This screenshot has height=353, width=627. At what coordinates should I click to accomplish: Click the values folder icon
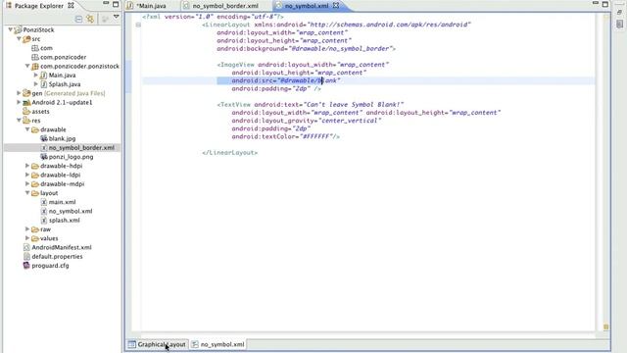35,238
